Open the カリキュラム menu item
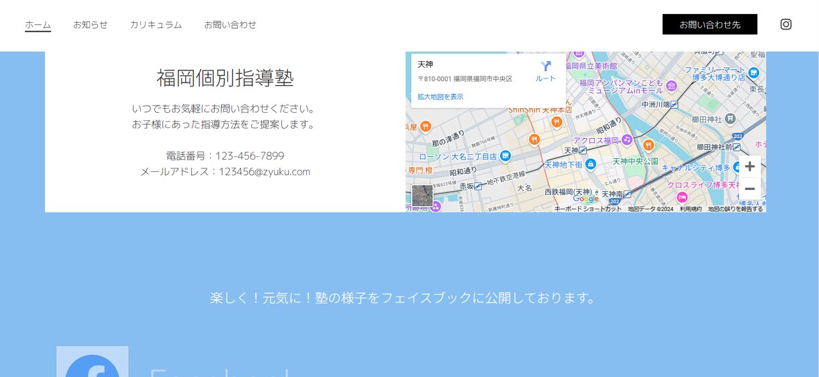 click(156, 25)
